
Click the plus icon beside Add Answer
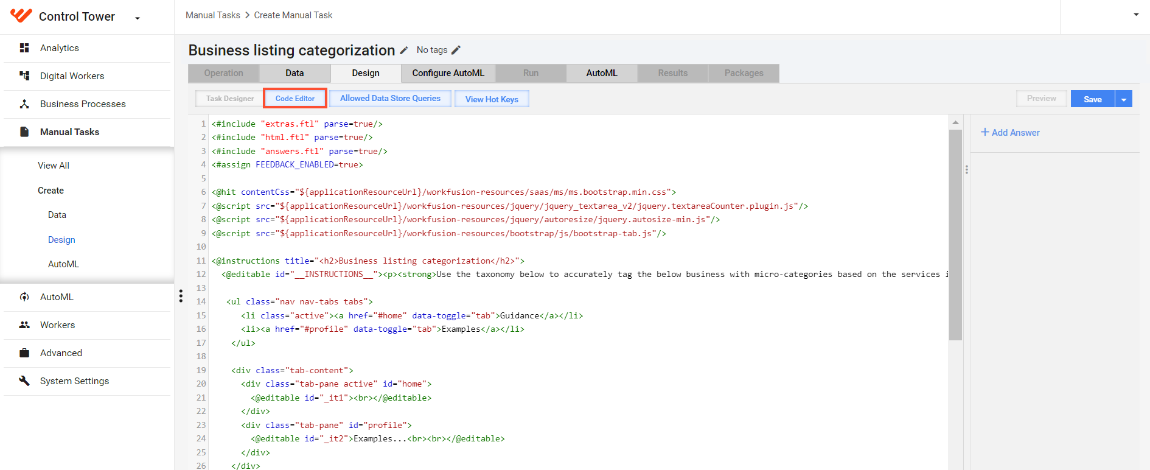(x=984, y=132)
